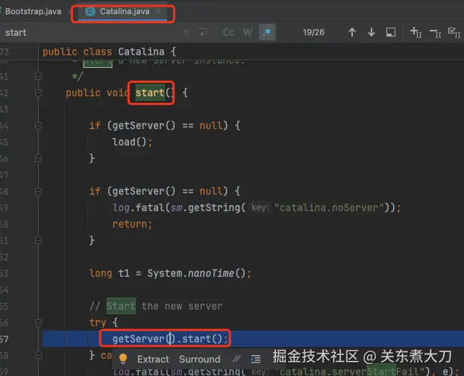
Task: Click Extract in the floating toolbar
Action: pyautogui.click(x=153, y=359)
